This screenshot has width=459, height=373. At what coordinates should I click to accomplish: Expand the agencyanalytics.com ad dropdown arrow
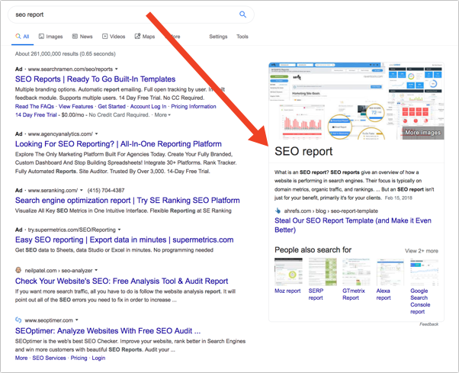tap(97, 133)
